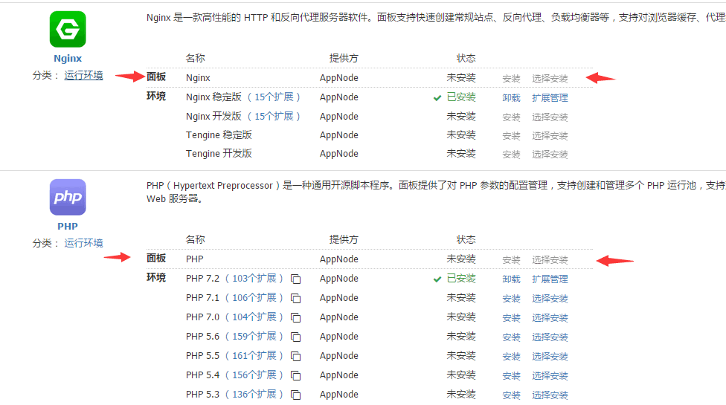Click the copy icon beside PHP 5.5

(x=296, y=357)
